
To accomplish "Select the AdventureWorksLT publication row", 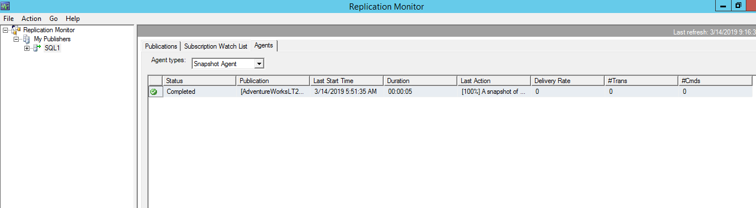I will coord(451,92).
